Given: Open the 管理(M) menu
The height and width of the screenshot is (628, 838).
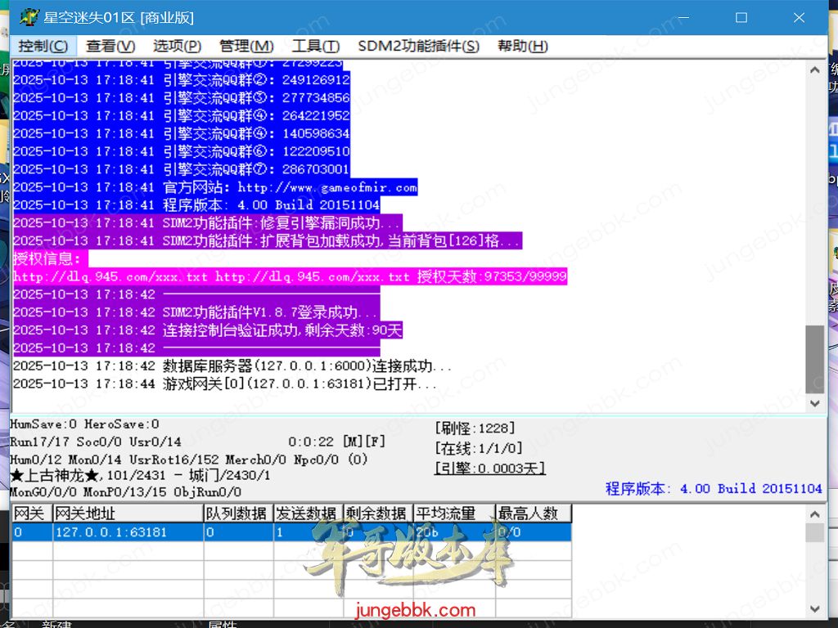Looking at the screenshot, I should [246, 47].
